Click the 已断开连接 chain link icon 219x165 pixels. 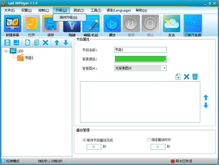point(193,23)
